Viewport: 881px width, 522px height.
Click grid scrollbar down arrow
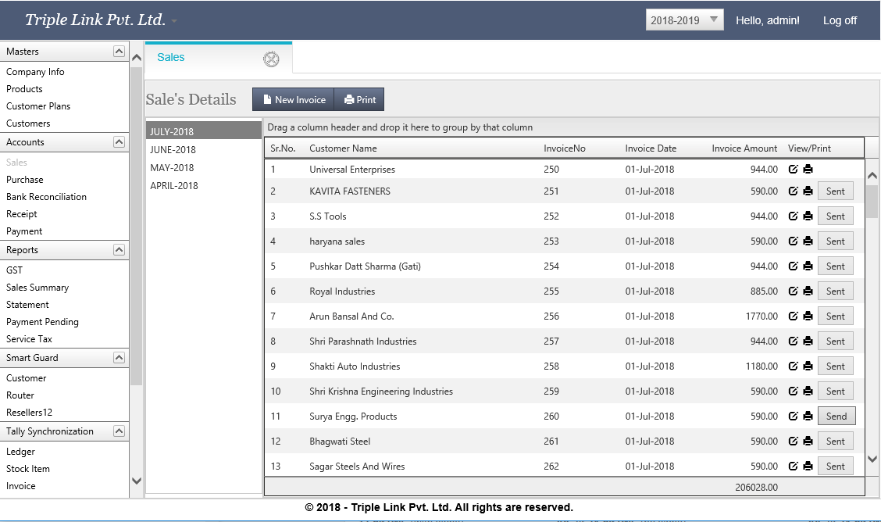tap(872, 459)
